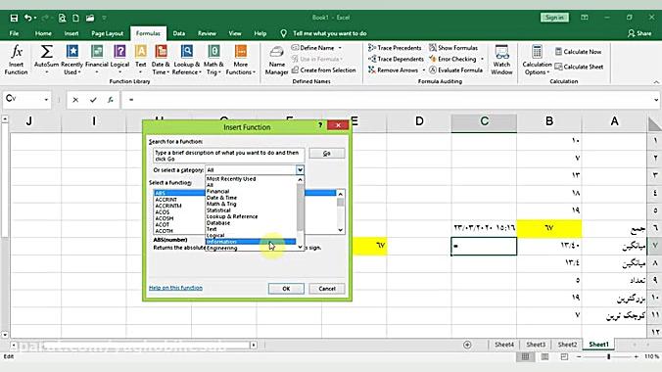Switch to Page Layout view in the status bar
Screen dimensions: 662x372
544,356
